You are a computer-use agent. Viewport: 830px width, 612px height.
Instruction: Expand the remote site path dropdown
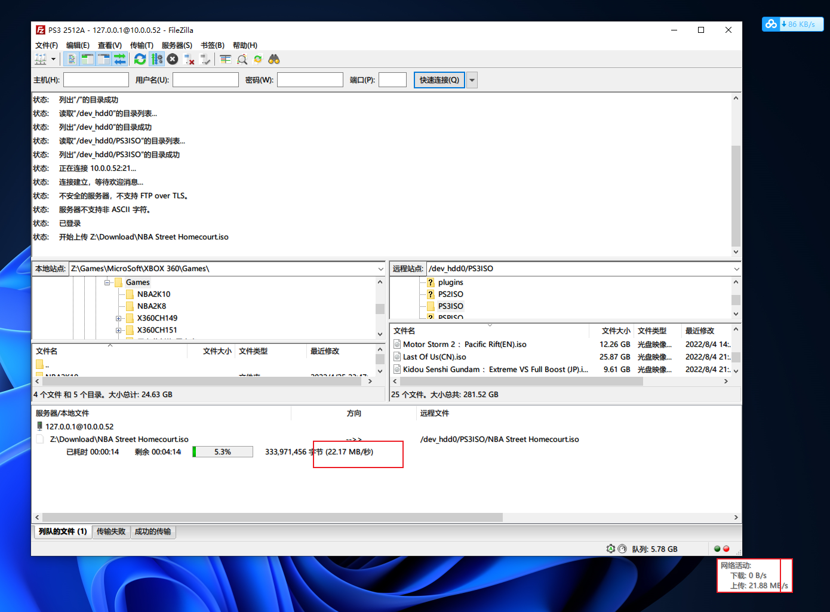click(x=736, y=269)
